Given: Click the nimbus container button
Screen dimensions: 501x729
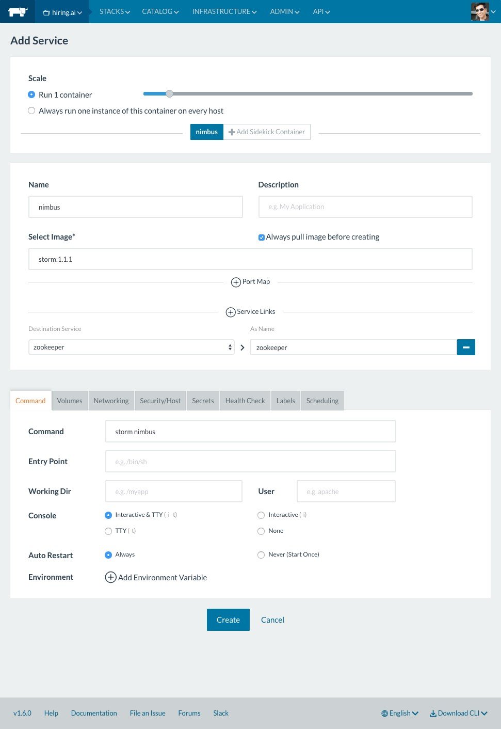Looking at the screenshot, I should click(207, 132).
